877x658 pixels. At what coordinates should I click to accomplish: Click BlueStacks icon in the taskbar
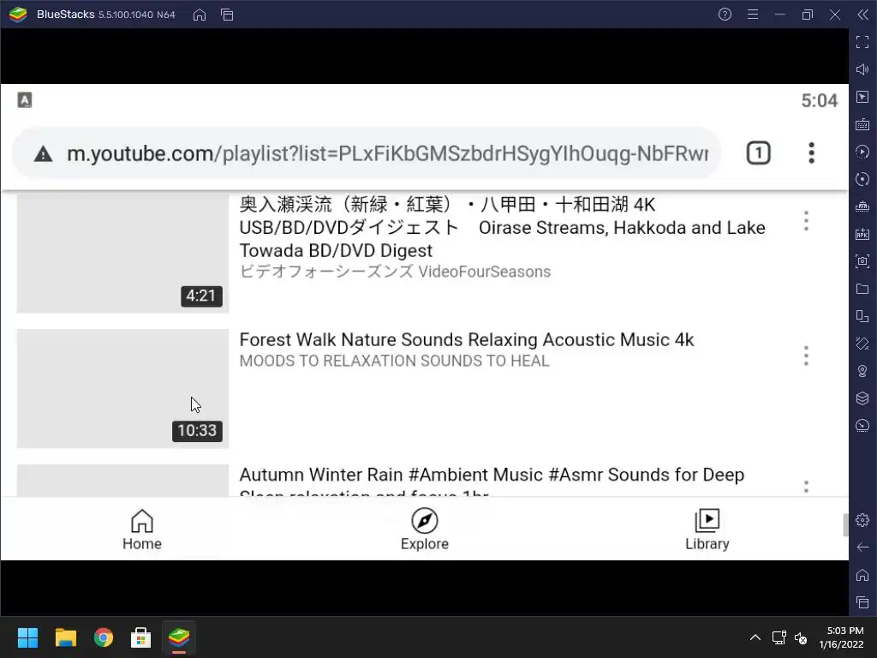(179, 637)
